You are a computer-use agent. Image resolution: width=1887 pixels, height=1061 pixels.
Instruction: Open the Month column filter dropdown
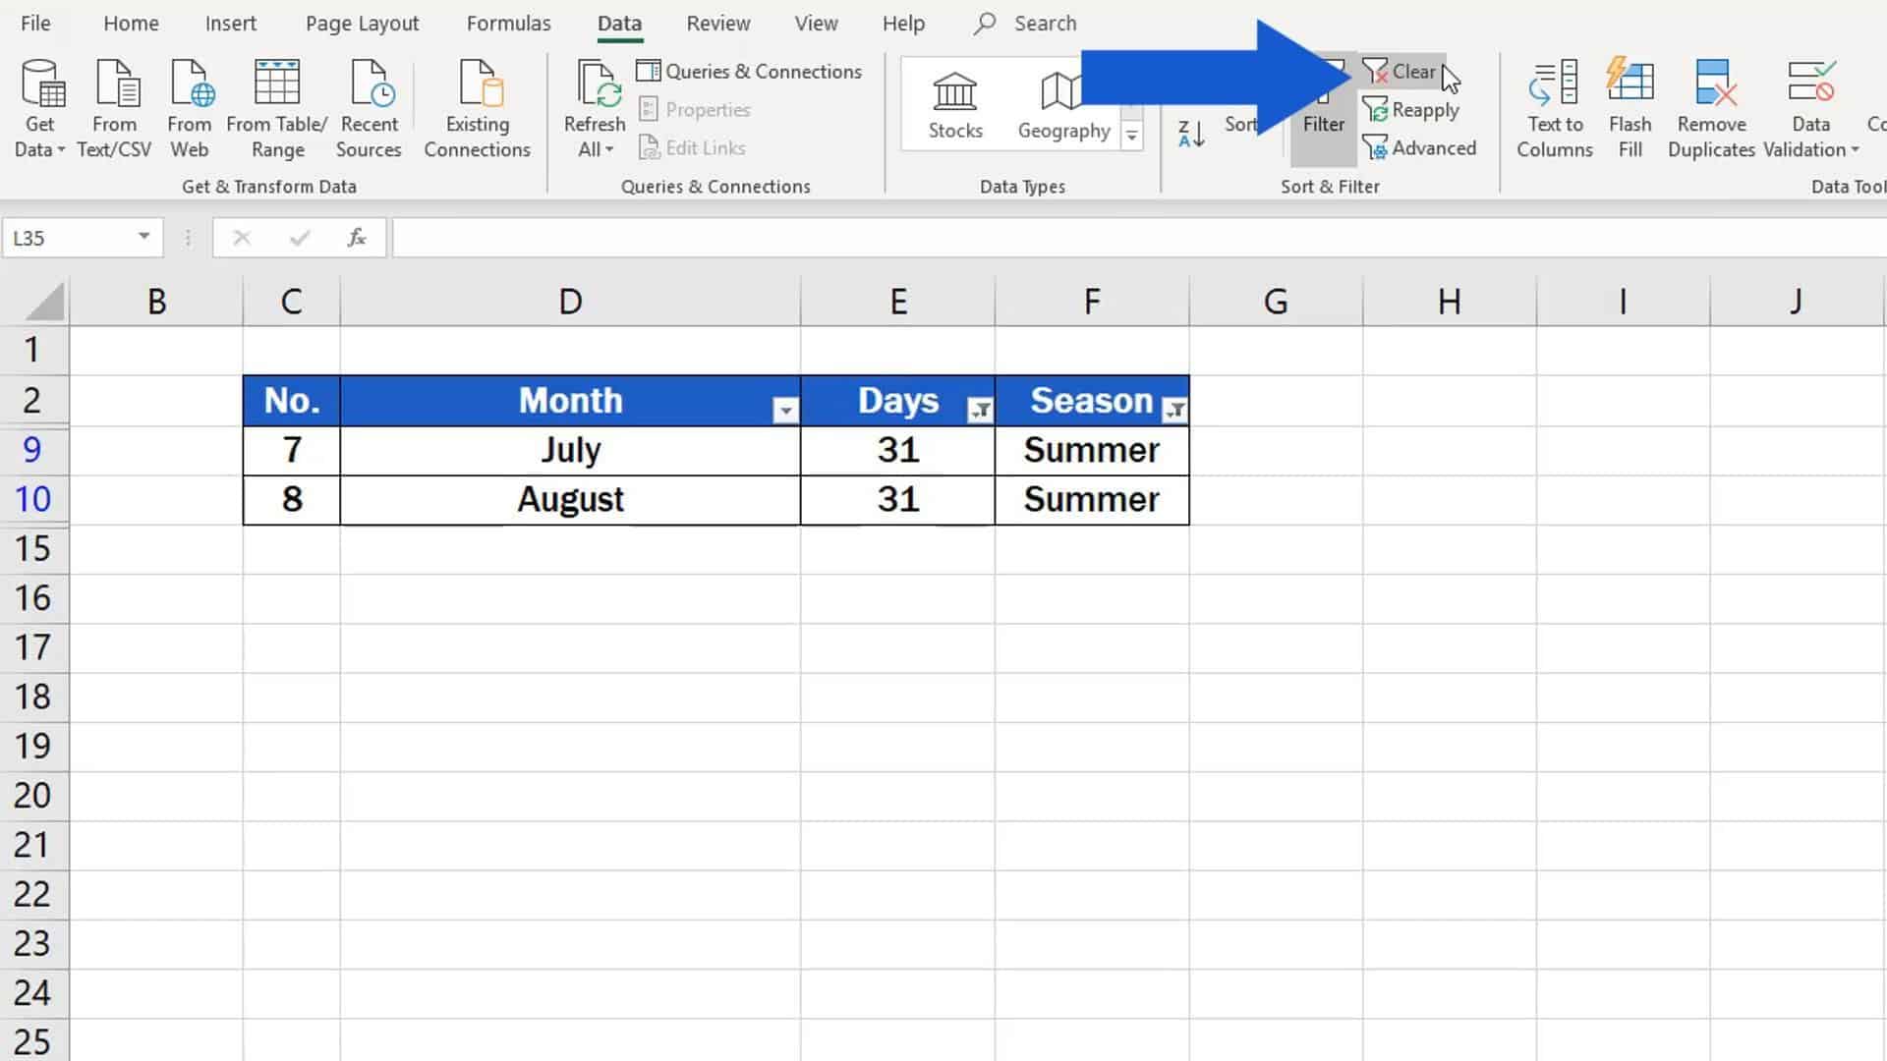click(x=784, y=411)
